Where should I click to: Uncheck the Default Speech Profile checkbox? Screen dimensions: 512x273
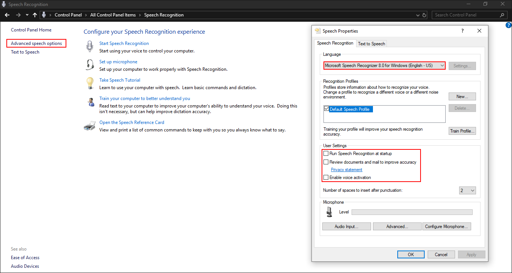click(x=326, y=109)
